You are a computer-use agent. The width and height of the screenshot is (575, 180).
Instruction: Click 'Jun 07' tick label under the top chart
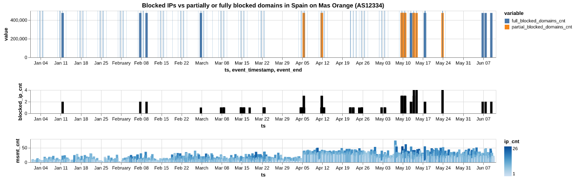pyautogui.click(x=483, y=62)
